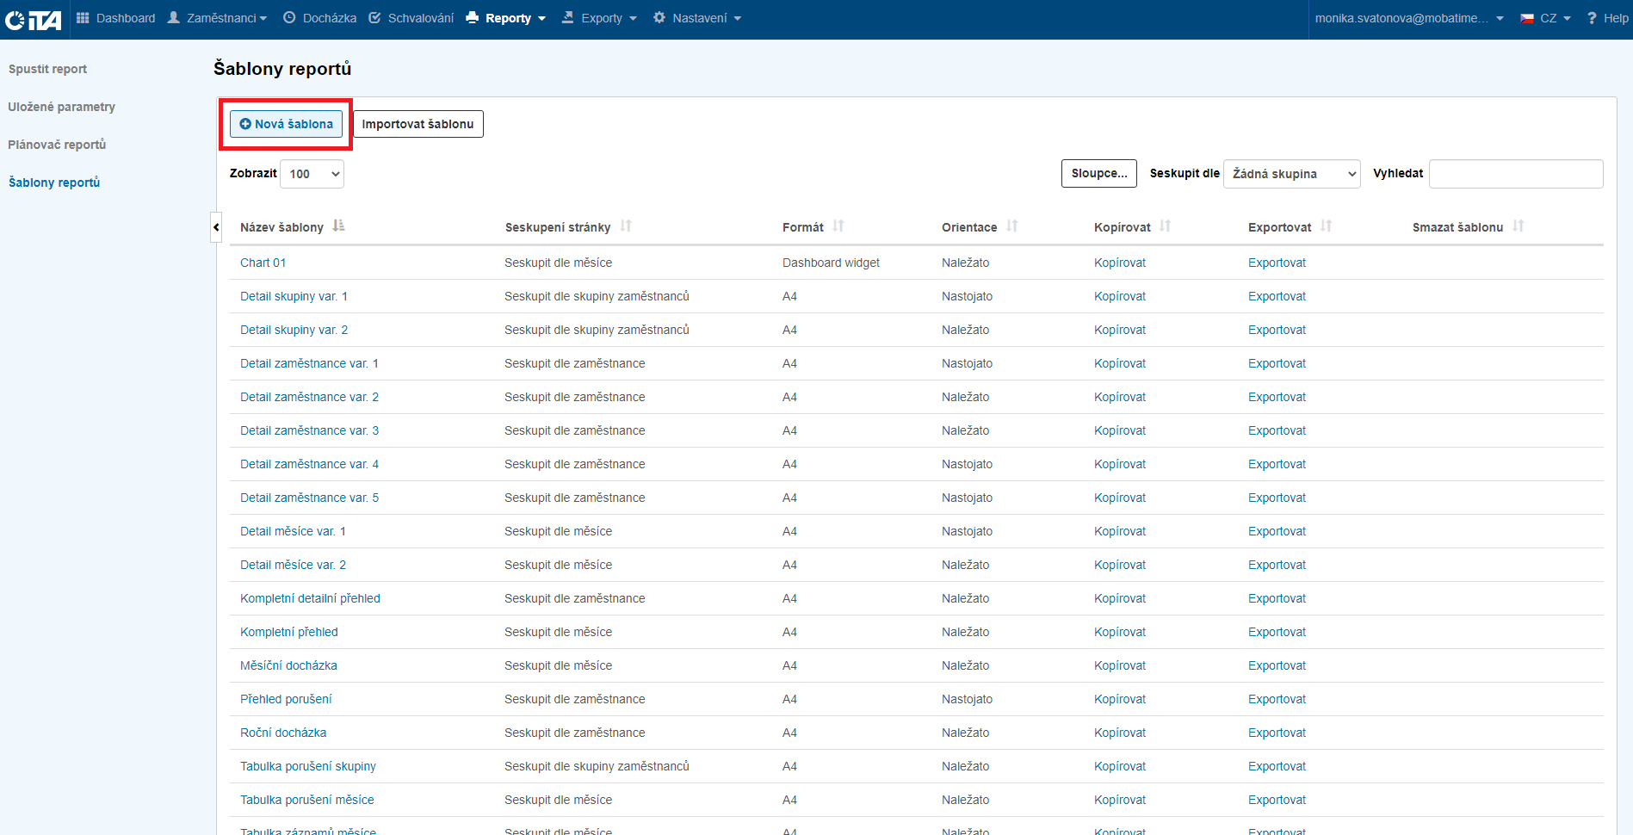This screenshot has width=1633, height=835.
Task: Sort by Název šablony column icon
Action: (x=338, y=226)
